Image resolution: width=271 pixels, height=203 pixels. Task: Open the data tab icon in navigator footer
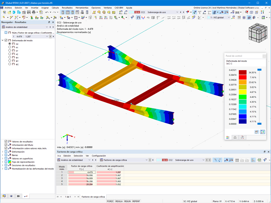(x=4, y=196)
